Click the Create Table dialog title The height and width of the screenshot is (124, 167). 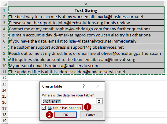52,86
